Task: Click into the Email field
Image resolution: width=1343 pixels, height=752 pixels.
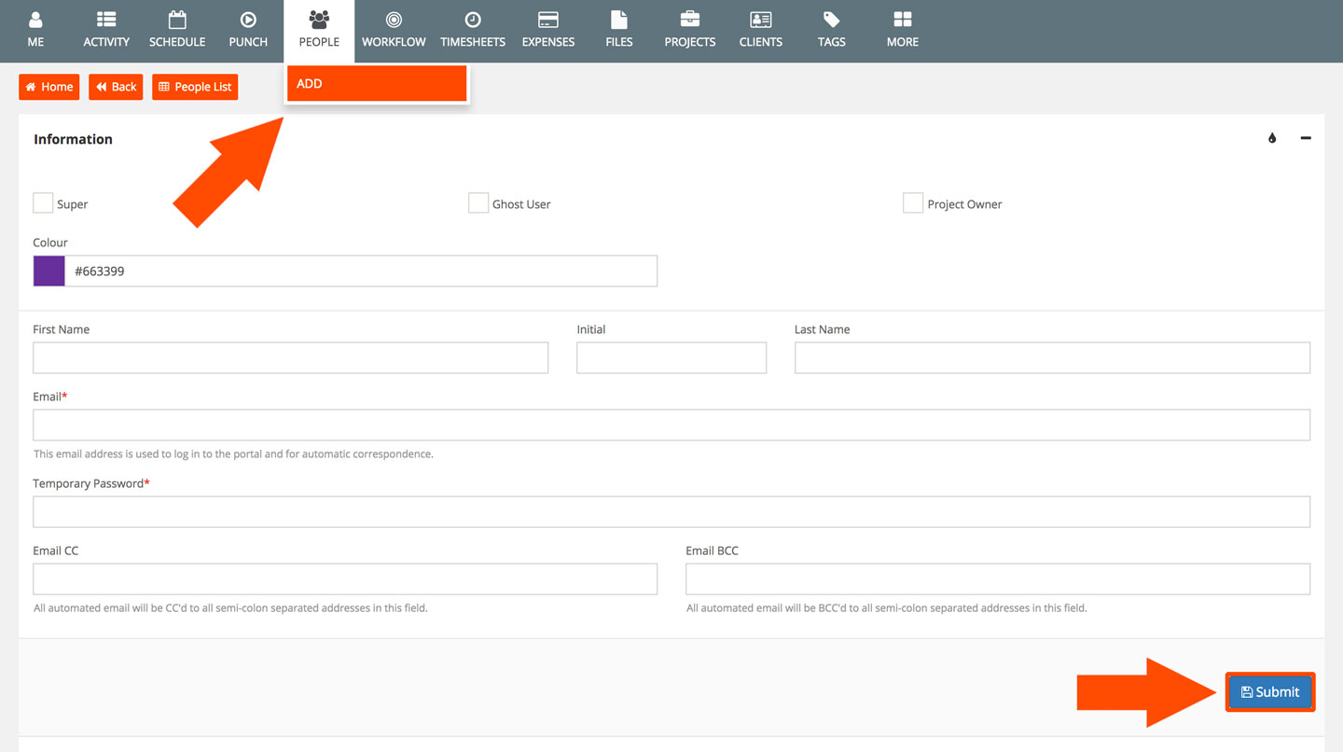Action: click(x=671, y=425)
